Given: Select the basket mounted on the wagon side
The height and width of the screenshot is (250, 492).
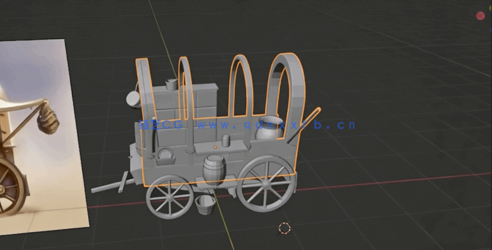Looking at the screenshot, I should (165, 156).
